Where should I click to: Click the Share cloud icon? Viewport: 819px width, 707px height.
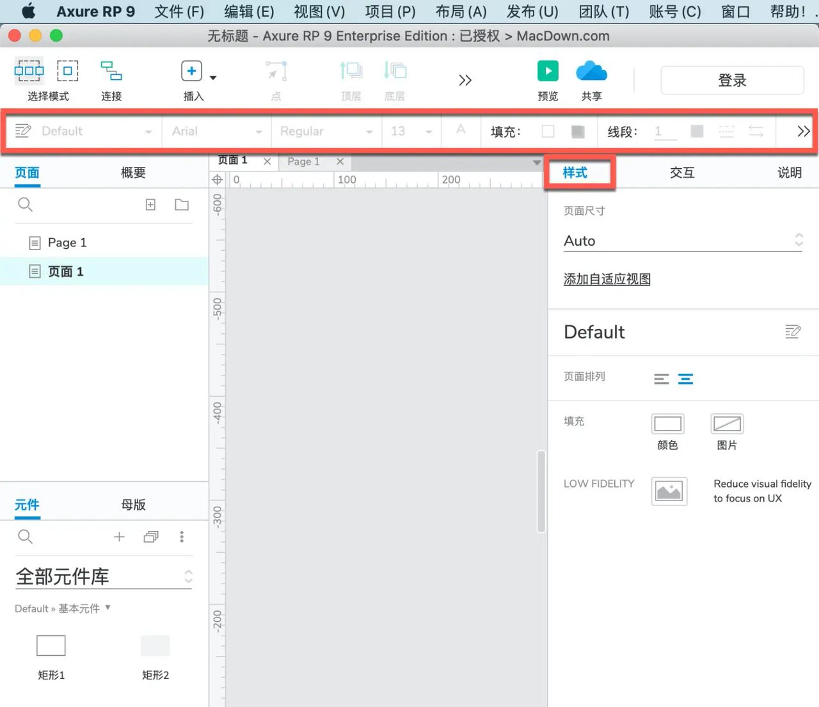click(x=591, y=70)
